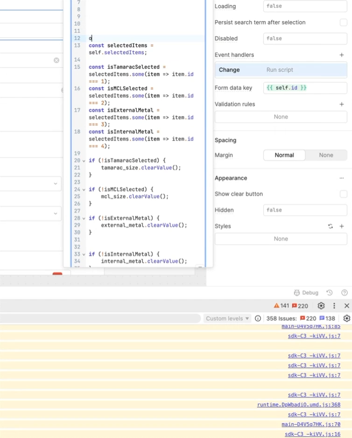Click 'external_metal.clearValue();' code line
Viewport: 352px width, 438px height.
coord(144,225)
